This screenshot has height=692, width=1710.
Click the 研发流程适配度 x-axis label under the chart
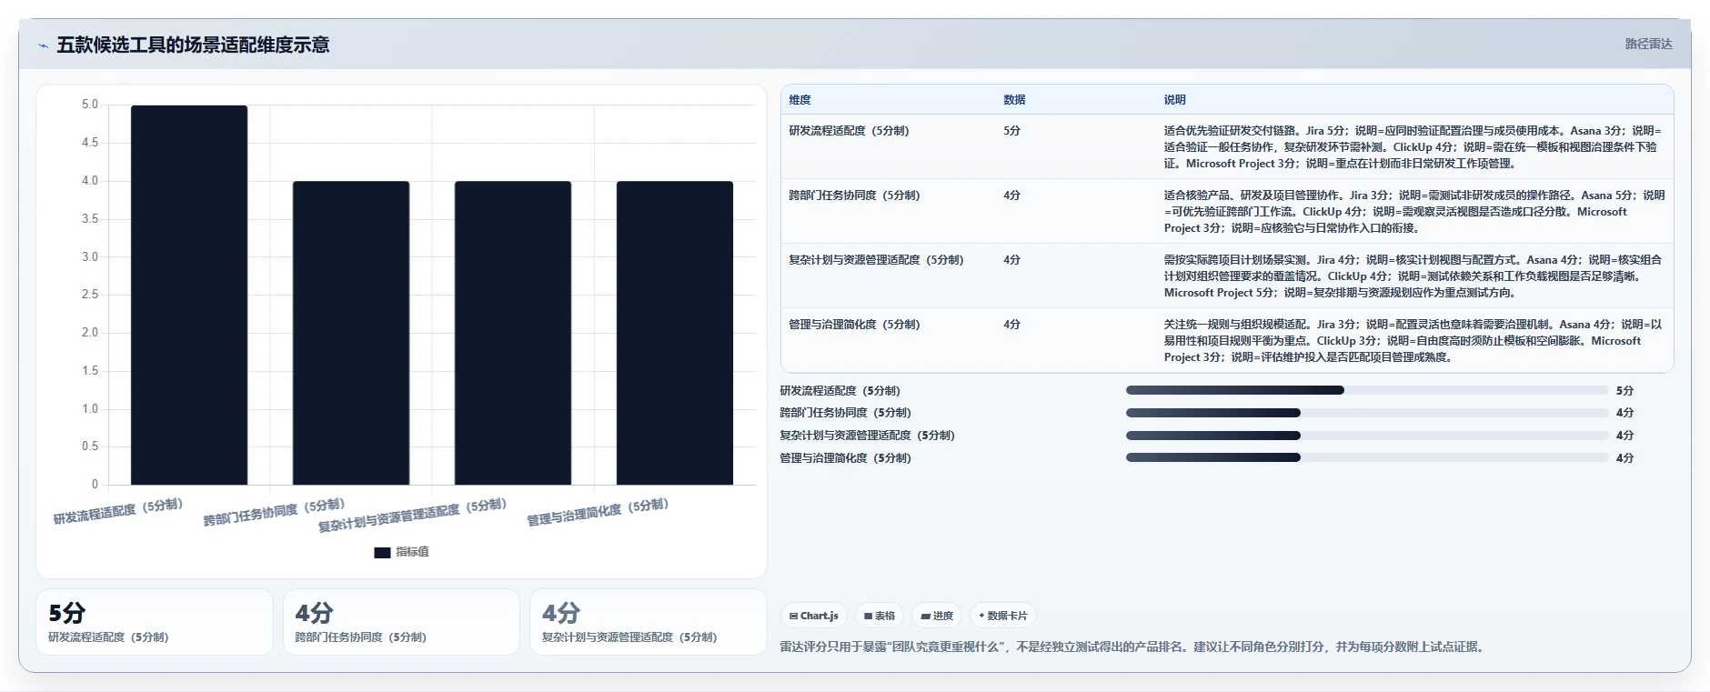118,511
